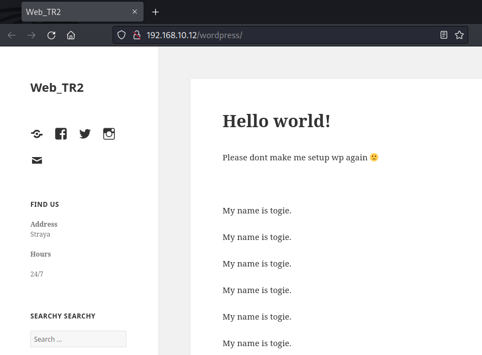
Task: Open the Twitter bird icon link
Action: tap(84, 134)
